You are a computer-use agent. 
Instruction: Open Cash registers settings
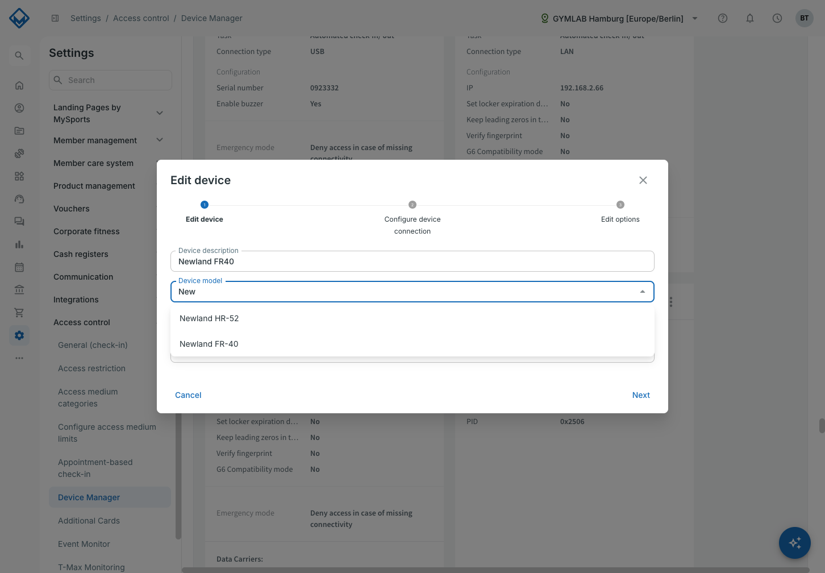pyautogui.click(x=81, y=254)
